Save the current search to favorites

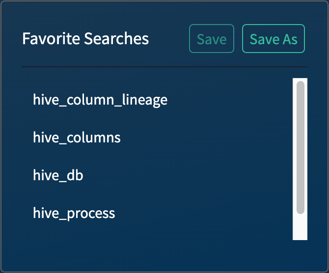[x=212, y=39]
